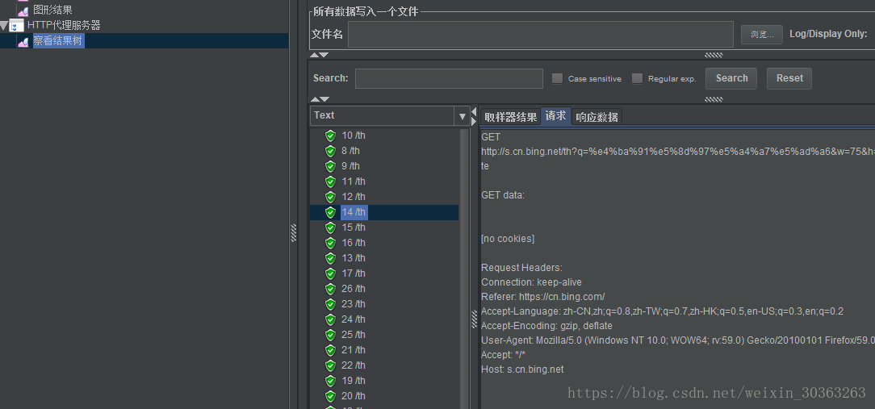Click the green shield icon beside 22 /th
Image resolution: width=875 pixels, height=409 pixels.
click(330, 365)
